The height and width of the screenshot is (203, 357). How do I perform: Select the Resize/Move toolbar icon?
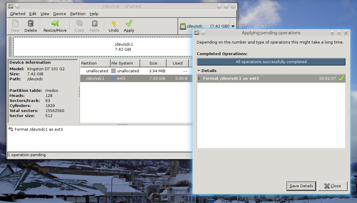[x=55, y=23]
